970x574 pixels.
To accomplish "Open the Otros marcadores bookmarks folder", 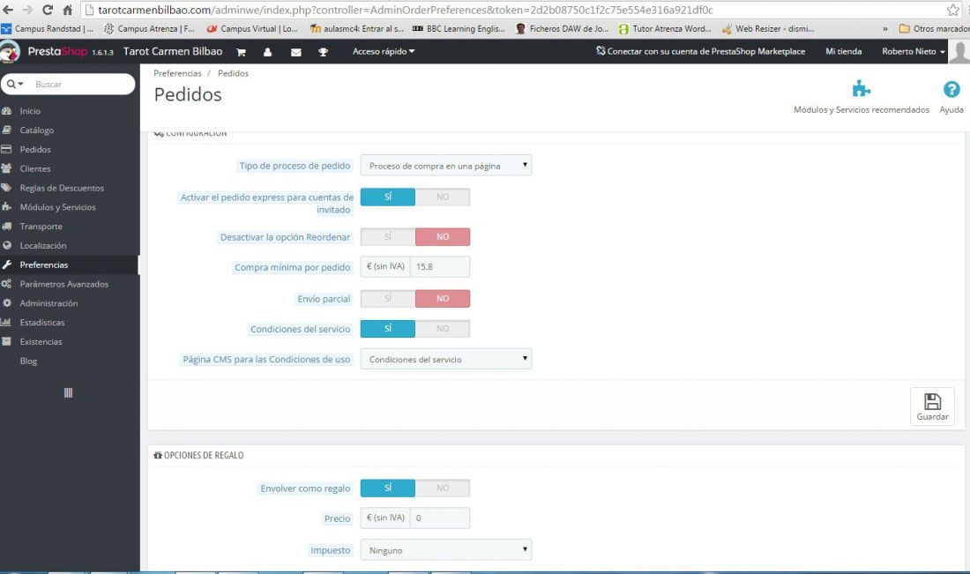I will point(934,28).
